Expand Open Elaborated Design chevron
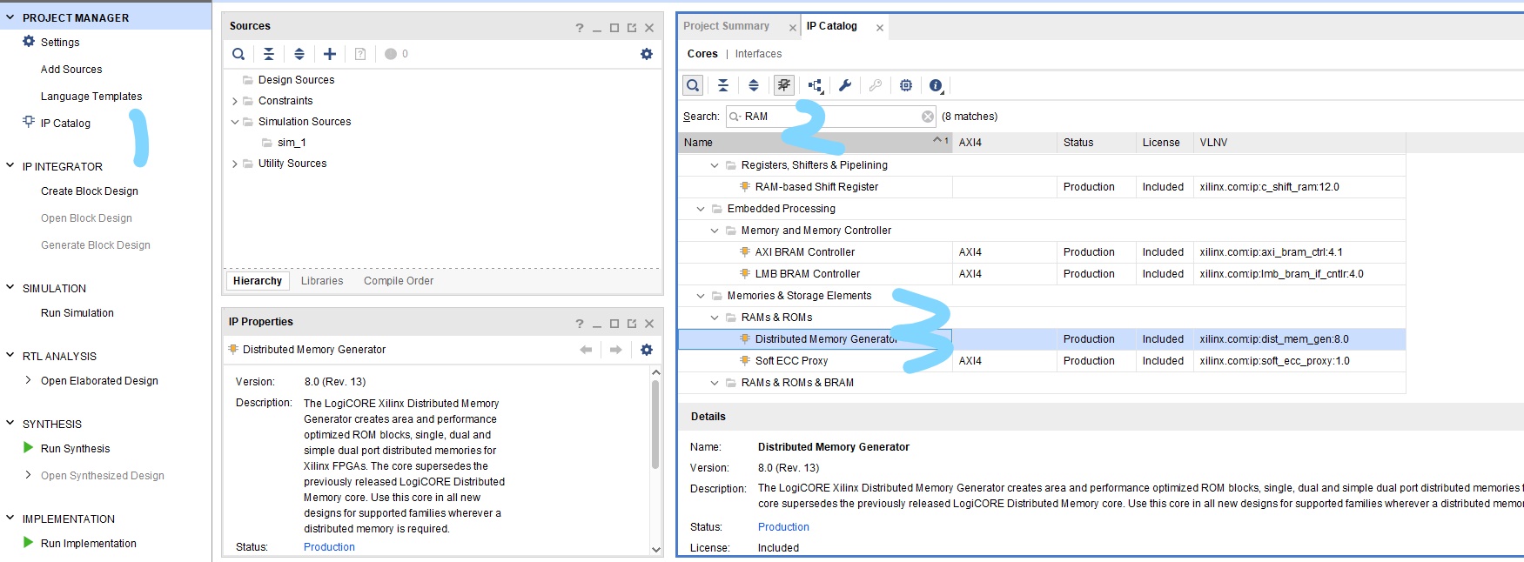Screen dimensions: 1524x562 (29, 380)
